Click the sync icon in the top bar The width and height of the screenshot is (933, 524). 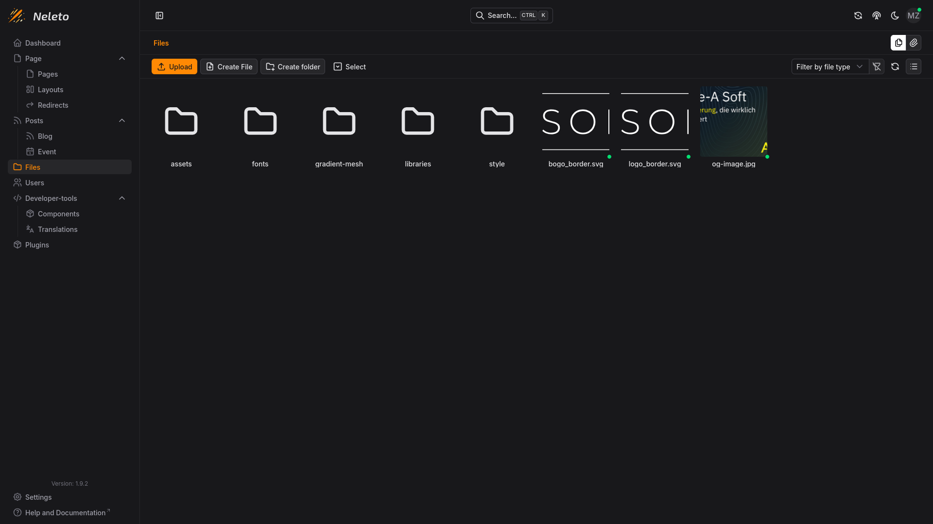(858, 16)
